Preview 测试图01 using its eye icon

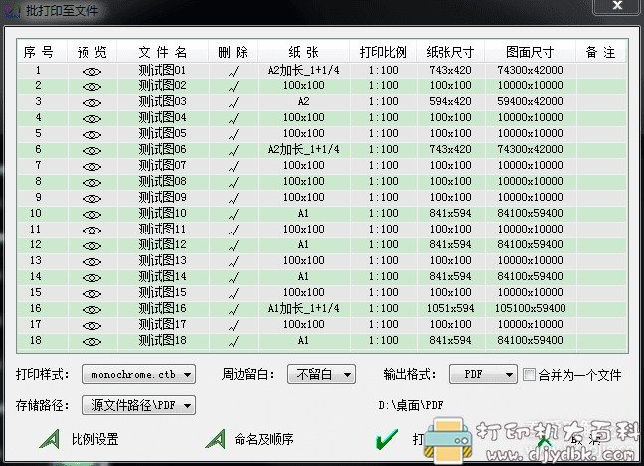(92, 72)
